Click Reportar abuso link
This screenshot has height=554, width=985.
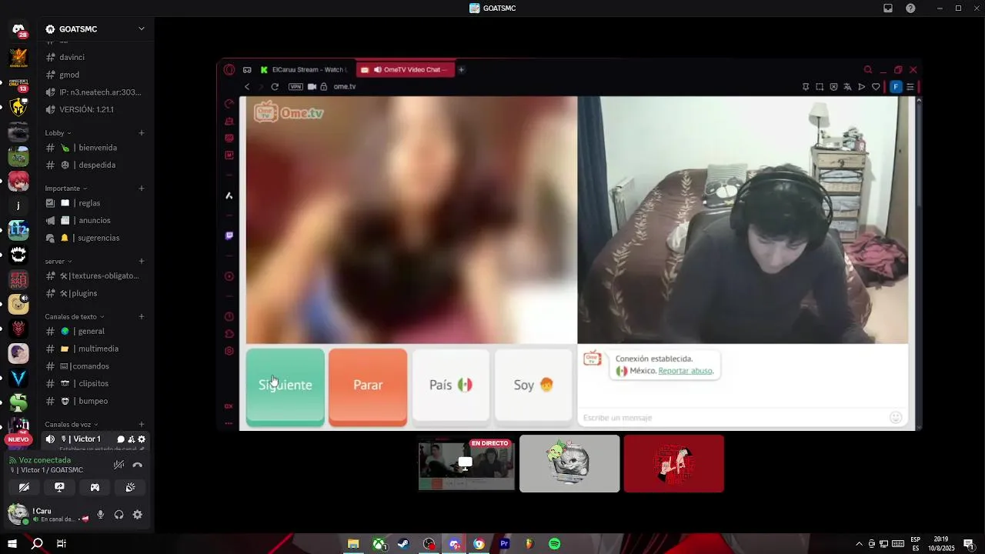[686, 371]
